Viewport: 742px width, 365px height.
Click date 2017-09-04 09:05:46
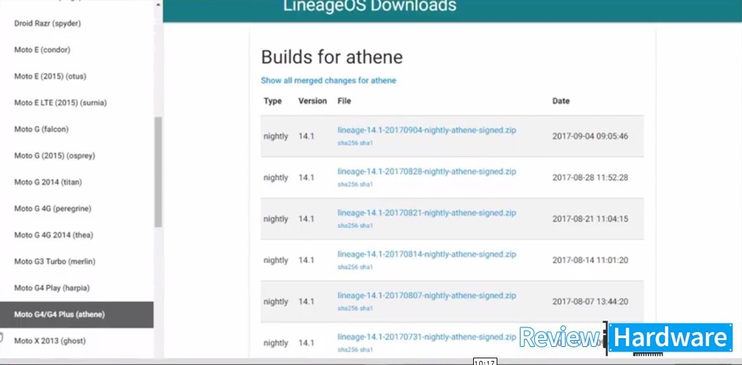[x=590, y=136]
